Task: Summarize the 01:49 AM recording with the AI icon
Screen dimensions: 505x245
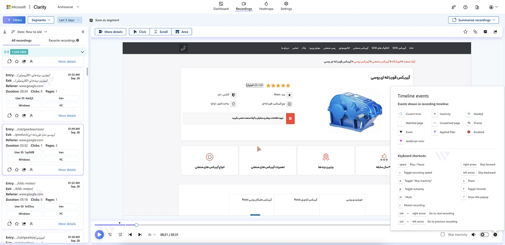Action: click(x=9, y=170)
